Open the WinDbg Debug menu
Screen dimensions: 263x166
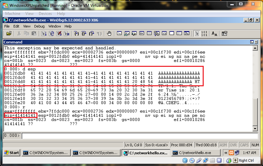[x=39, y=26]
